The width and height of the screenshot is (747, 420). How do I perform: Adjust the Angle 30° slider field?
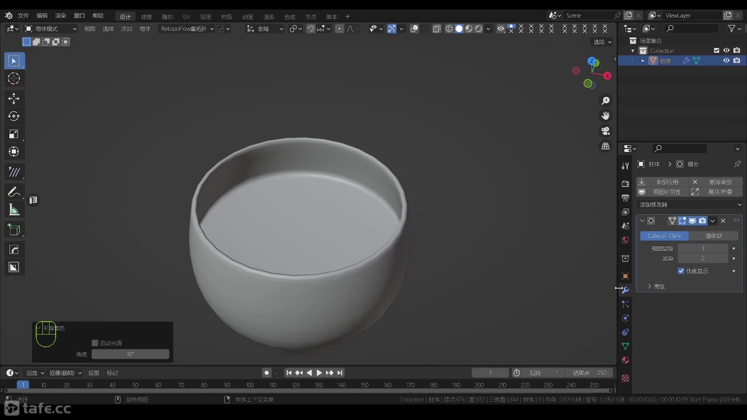[x=130, y=354]
